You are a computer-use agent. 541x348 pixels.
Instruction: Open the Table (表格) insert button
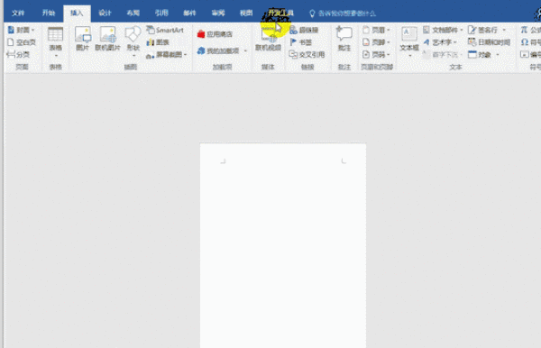point(55,41)
